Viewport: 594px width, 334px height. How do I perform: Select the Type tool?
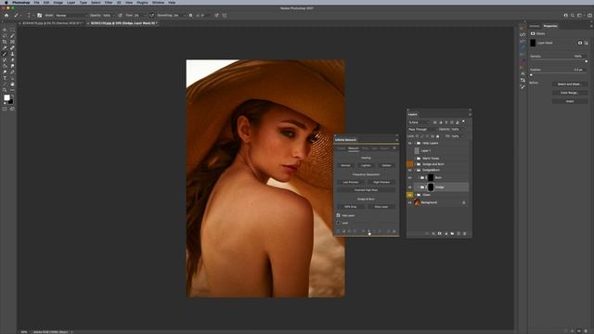click(5, 78)
